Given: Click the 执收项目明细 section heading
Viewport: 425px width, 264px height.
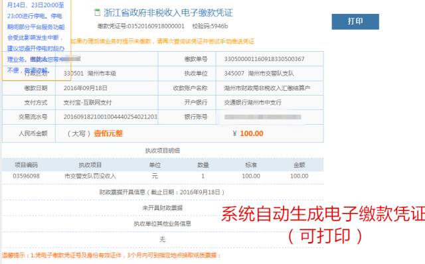Looking at the screenshot, I should [x=162, y=151].
